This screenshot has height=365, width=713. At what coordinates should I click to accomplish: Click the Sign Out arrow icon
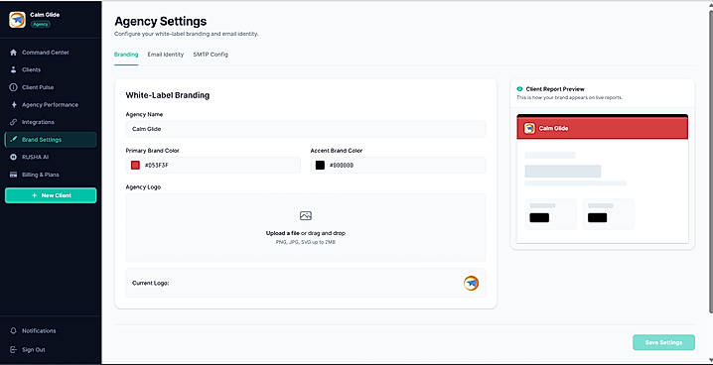(13, 350)
